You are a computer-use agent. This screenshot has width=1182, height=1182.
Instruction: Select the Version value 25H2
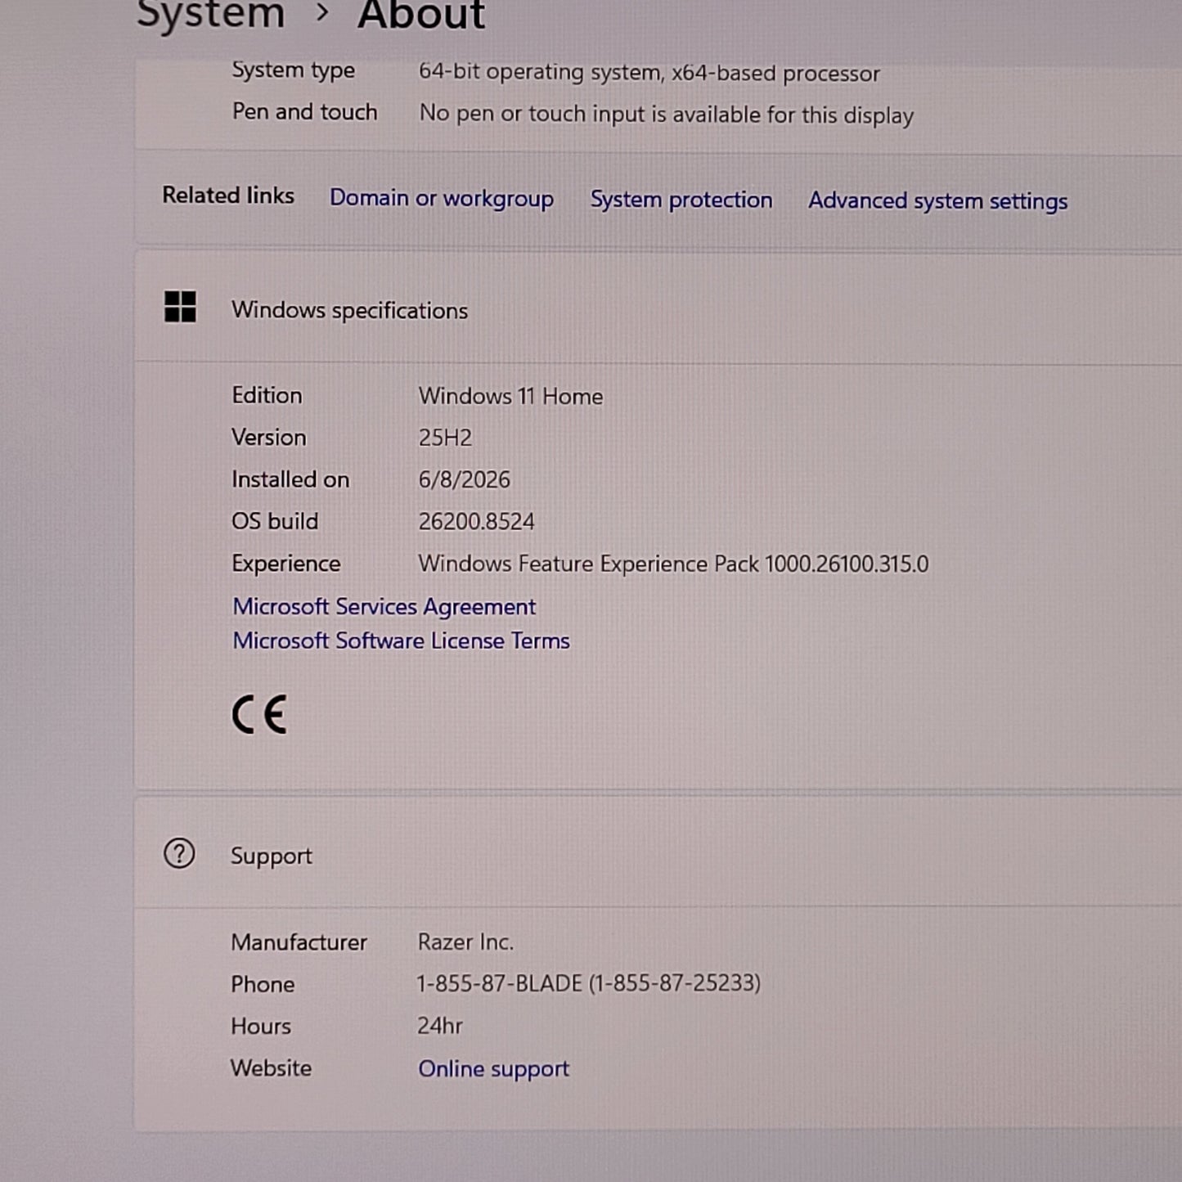(x=446, y=438)
